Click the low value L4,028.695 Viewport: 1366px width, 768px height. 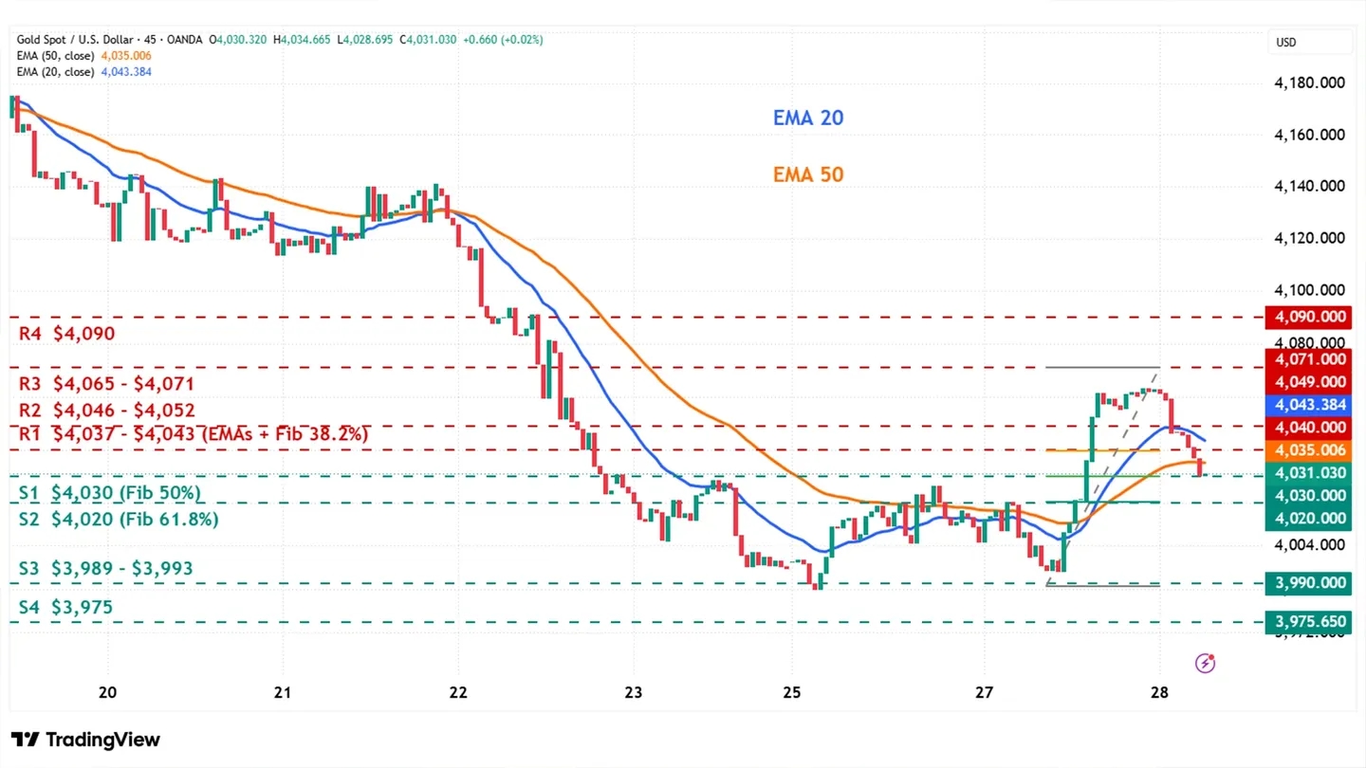pyautogui.click(x=365, y=40)
